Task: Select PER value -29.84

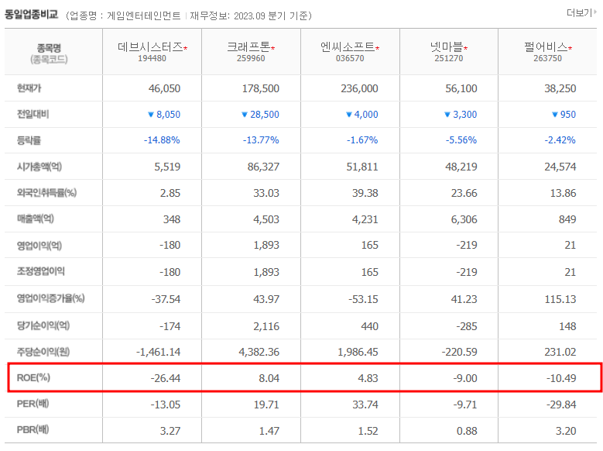Action: tap(561, 405)
